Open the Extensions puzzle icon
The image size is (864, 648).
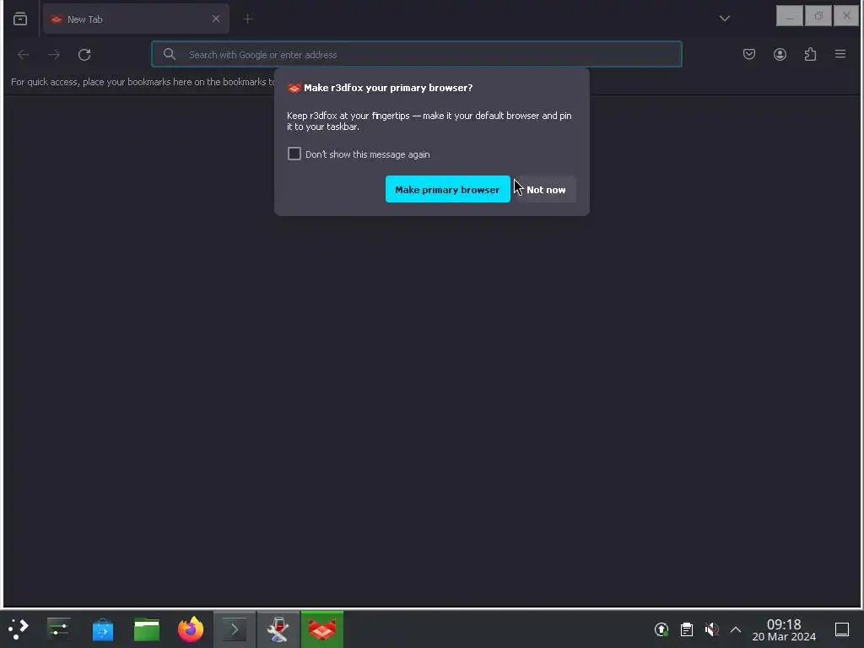click(x=810, y=54)
